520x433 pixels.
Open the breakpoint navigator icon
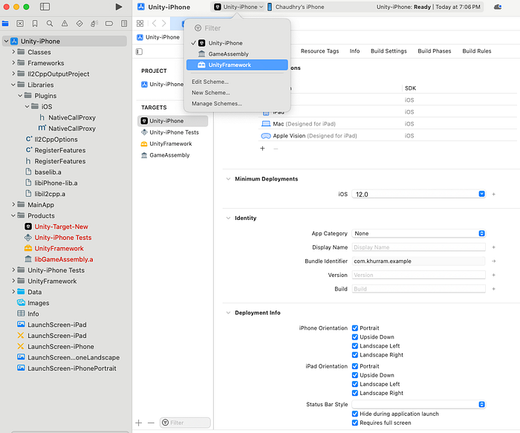109,24
